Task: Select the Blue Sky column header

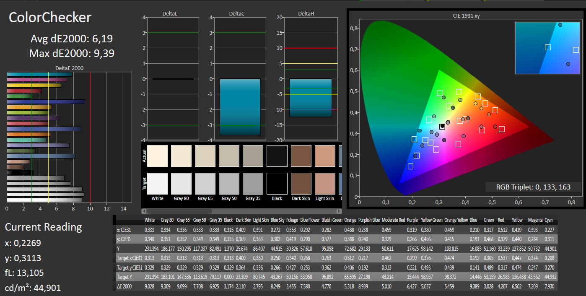Action: 277,220
